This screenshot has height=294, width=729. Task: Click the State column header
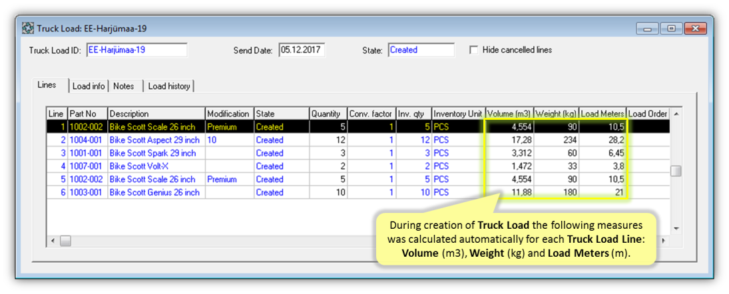tap(282, 114)
